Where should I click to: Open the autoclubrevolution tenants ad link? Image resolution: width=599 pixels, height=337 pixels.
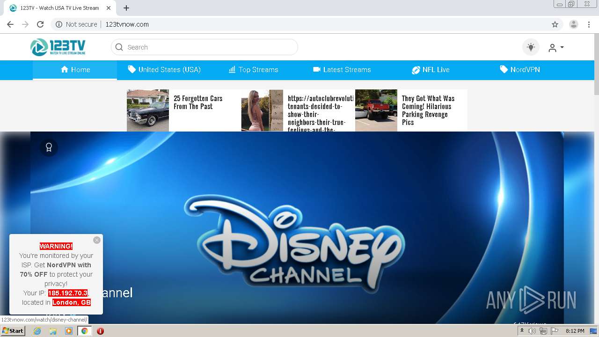pyautogui.click(x=321, y=113)
